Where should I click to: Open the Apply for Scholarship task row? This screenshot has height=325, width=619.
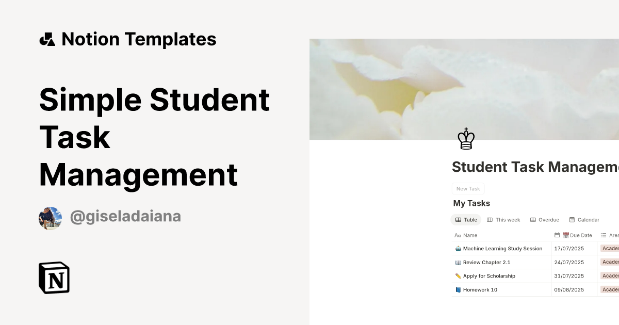coord(488,275)
